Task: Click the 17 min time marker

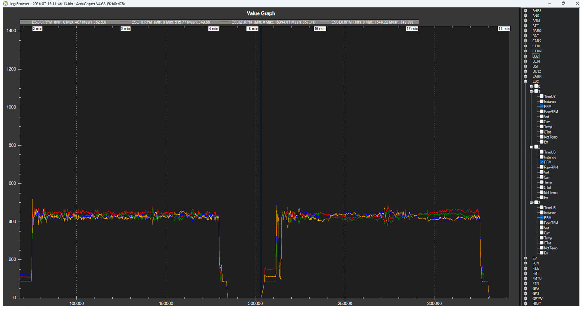Action: tap(412, 29)
